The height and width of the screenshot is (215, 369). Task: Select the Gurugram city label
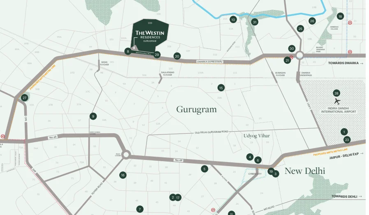(x=196, y=109)
